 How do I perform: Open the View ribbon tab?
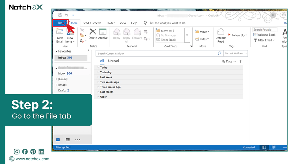(x=123, y=23)
